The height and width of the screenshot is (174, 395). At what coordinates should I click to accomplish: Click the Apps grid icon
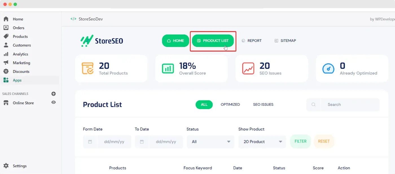6,80
